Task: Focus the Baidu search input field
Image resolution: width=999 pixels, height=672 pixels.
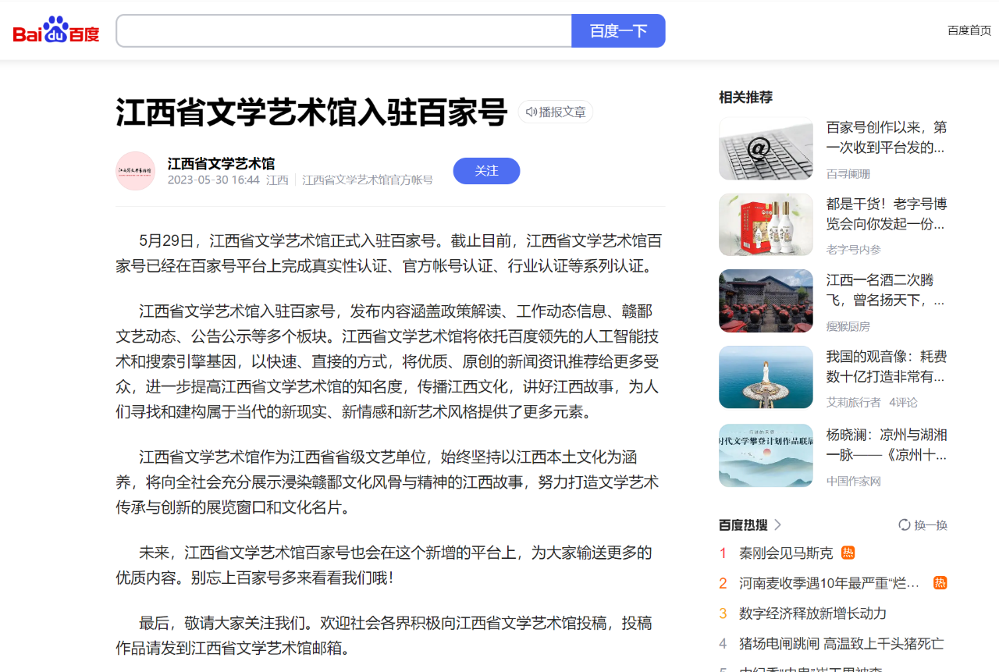Action: [x=344, y=30]
